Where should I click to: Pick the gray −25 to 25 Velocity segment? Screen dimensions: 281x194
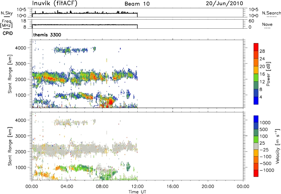pos(256,146)
